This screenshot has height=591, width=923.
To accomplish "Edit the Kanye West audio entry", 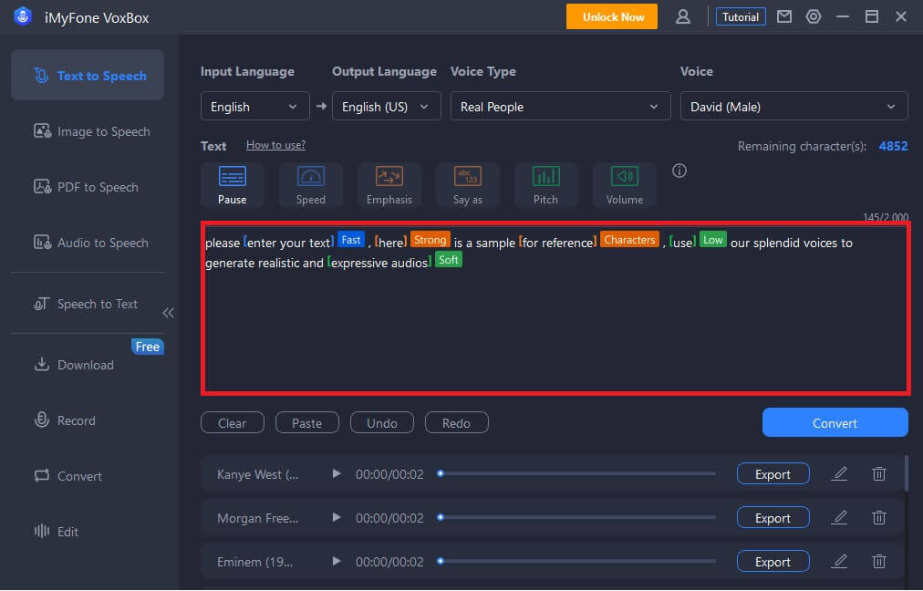I will tap(839, 474).
